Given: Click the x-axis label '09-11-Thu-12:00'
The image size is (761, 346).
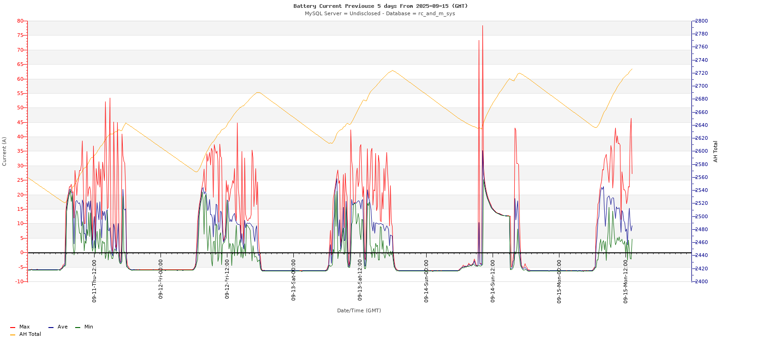Looking at the screenshot, I should 95,281.
